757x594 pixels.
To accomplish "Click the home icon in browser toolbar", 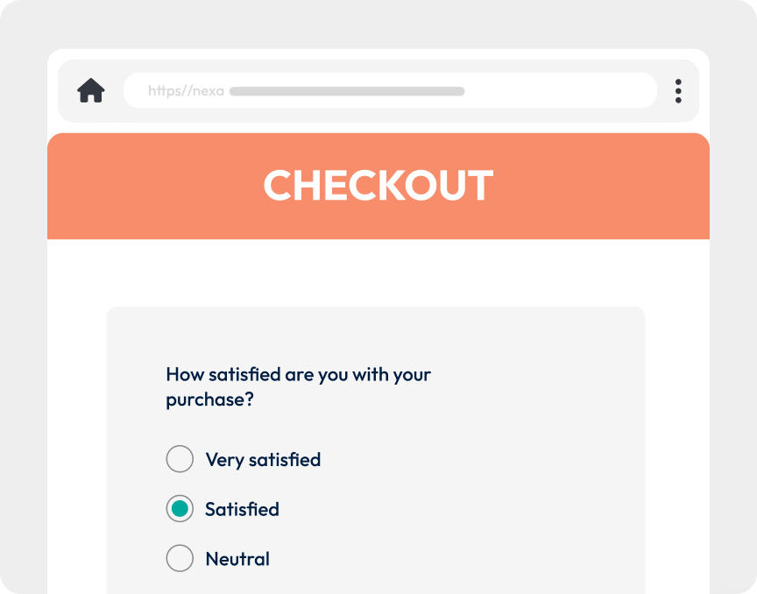I will pyautogui.click(x=91, y=90).
